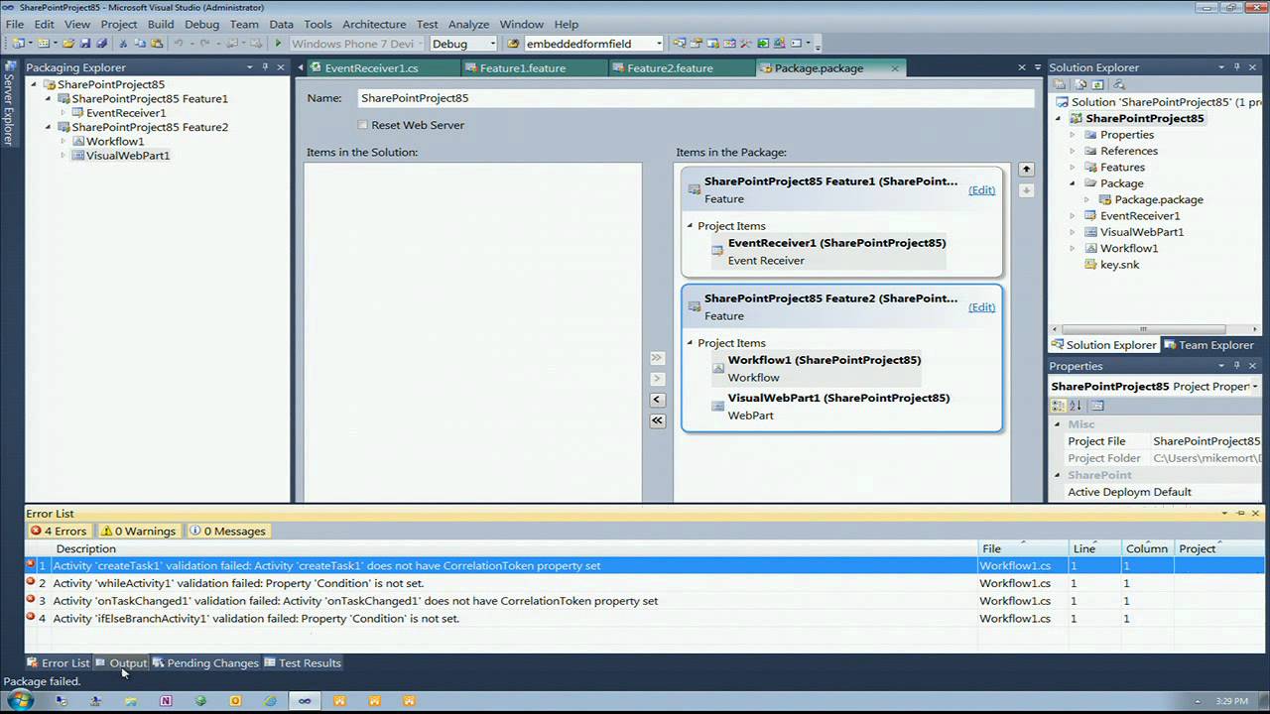Open the Debug configuration dropdown
This screenshot has height=714, width=1270.
(x=492, y=44)
